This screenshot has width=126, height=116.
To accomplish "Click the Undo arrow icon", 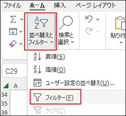I will [89, 19].
